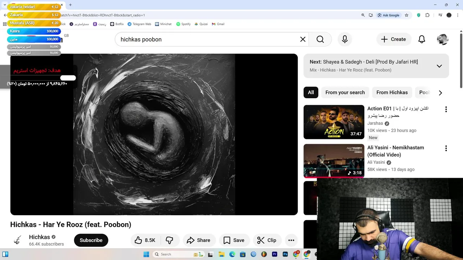Open Photoshop from taskbar
The image size is (463, 260).
285,254
